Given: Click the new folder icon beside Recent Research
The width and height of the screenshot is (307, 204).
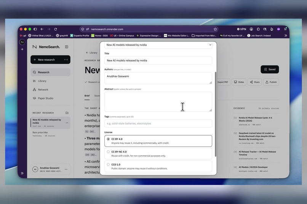Looking at the screenshot, I should (67, 113).
